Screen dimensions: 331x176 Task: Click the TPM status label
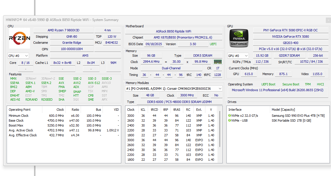tap(308, 84)
